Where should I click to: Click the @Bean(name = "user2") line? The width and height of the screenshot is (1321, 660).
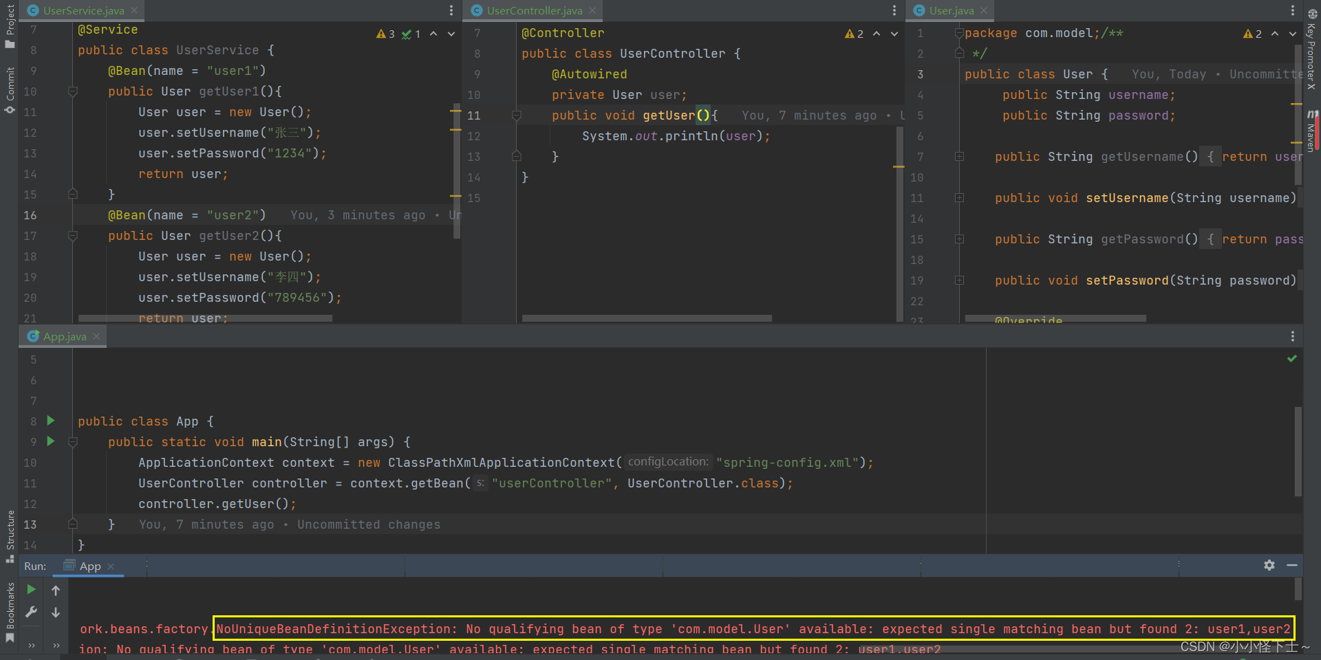coord(186,215)
